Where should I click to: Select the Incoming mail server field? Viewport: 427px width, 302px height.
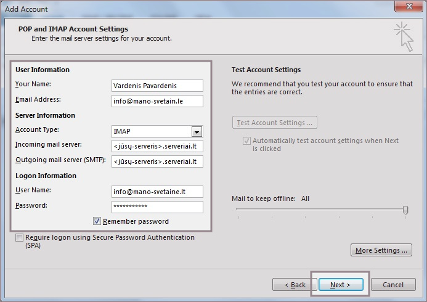click(157, 146)
